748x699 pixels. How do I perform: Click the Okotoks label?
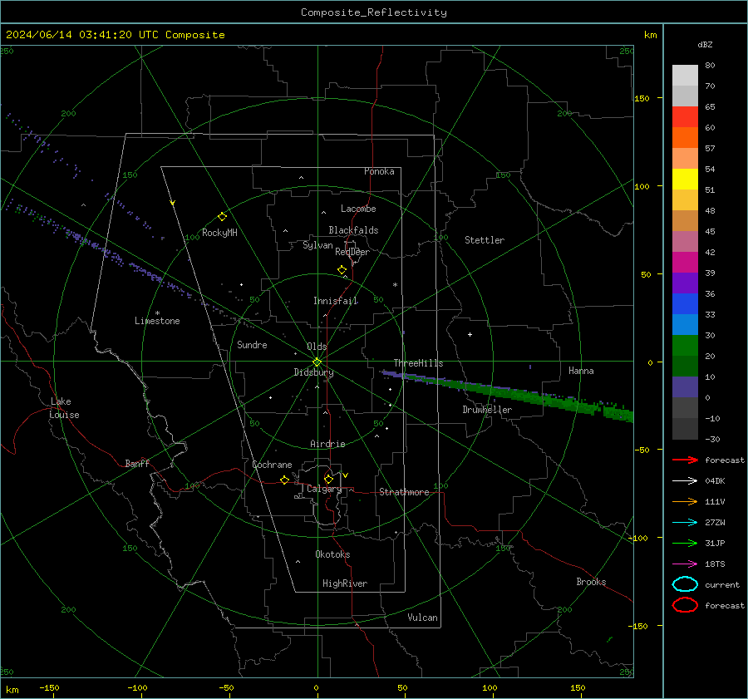pos(332,554)
